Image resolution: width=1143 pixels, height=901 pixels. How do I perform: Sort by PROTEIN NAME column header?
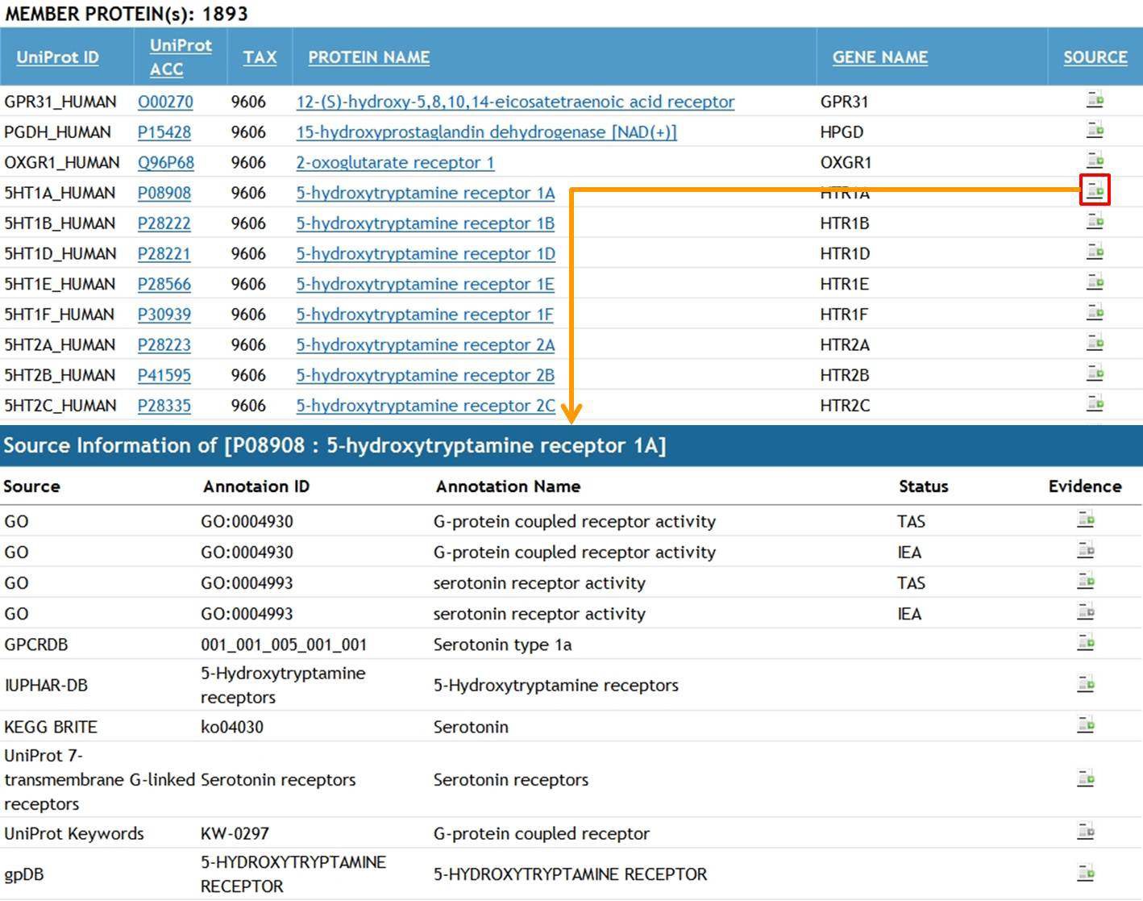368,57
